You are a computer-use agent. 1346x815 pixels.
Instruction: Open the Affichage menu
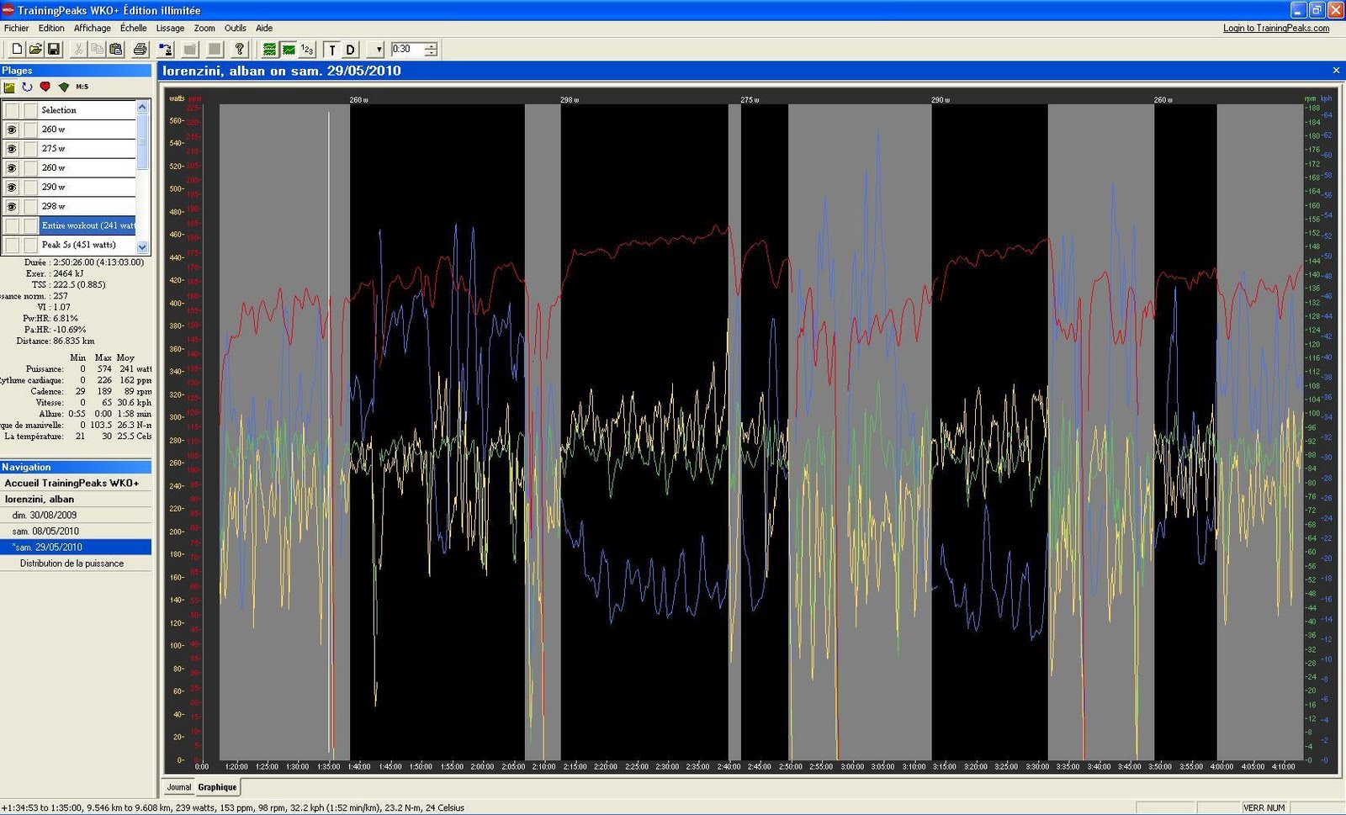pos(93,28)
